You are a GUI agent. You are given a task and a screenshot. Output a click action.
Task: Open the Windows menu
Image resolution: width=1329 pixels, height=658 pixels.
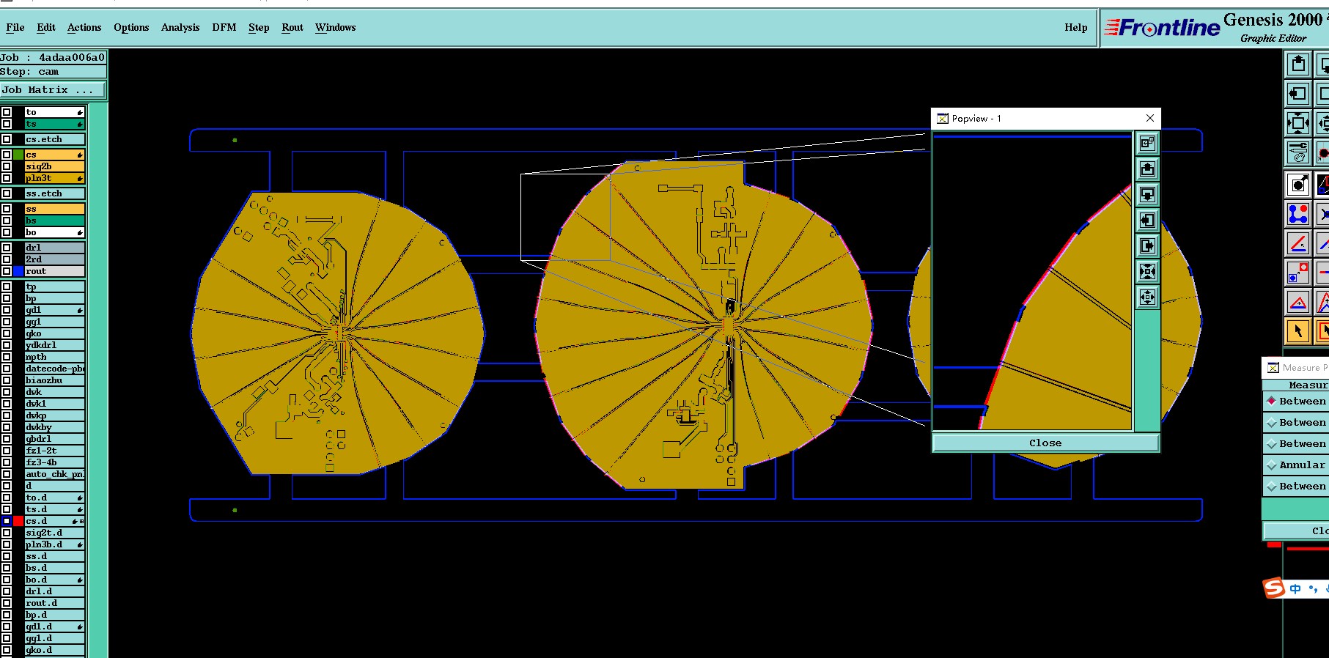336,27
